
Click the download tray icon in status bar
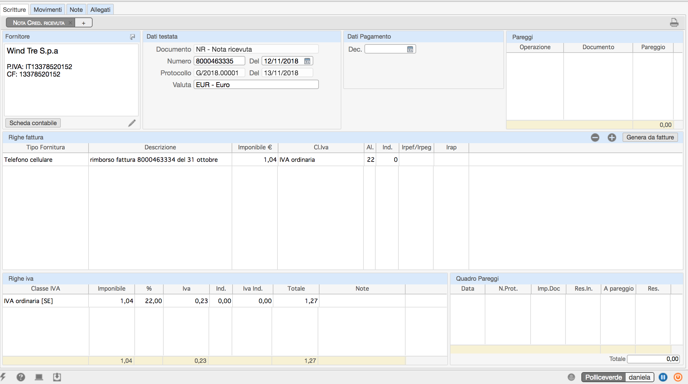(x=57, y=377)
